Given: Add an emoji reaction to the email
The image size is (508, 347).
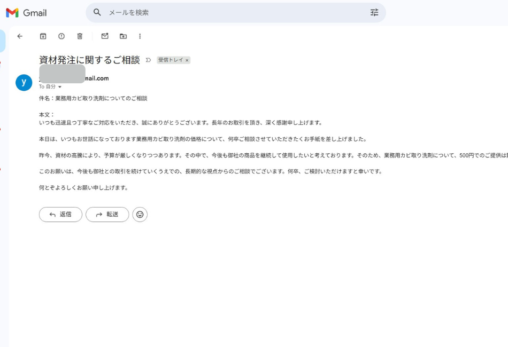Looking at the screenshot, I should (x=140, y=214).
